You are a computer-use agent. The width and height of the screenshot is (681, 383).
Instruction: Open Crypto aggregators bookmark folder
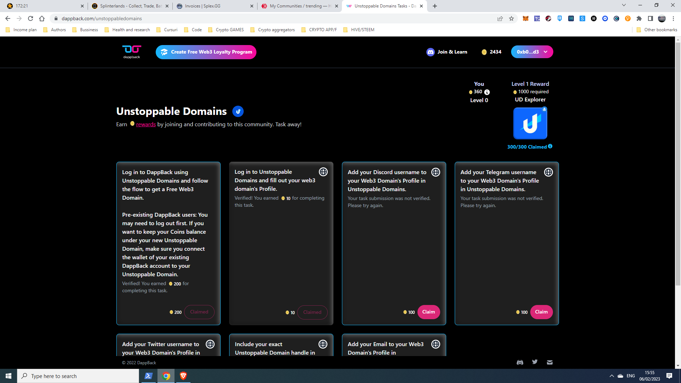272,30
